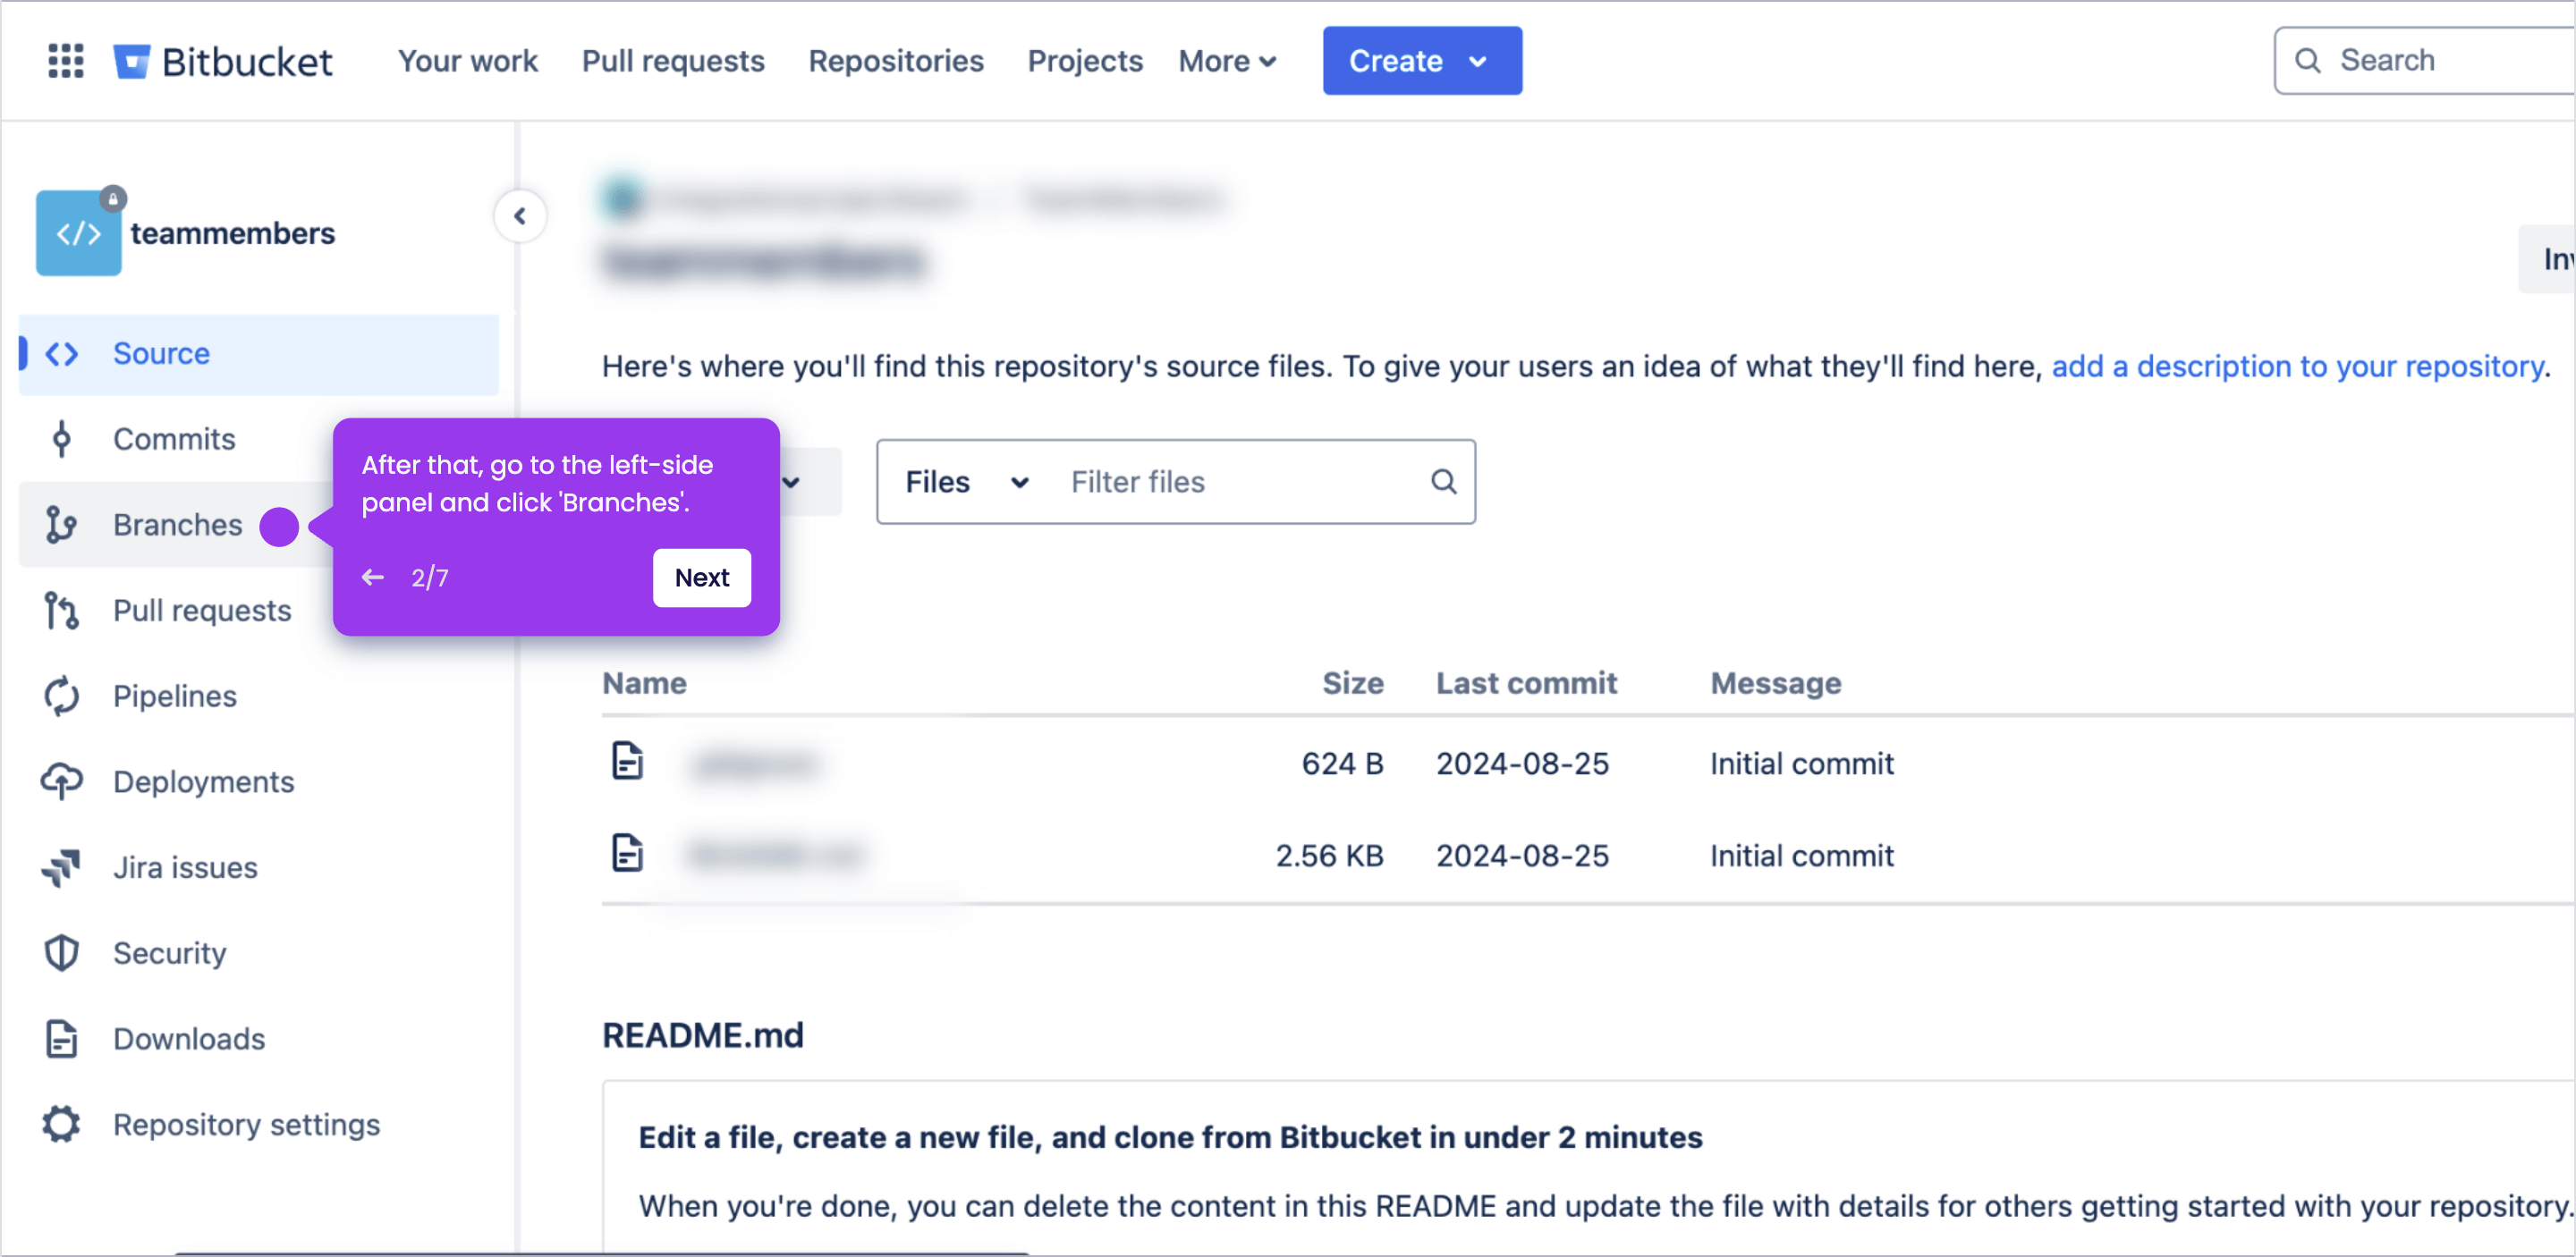Click the Repository settings gear icon

click(x=62, y=1125)
